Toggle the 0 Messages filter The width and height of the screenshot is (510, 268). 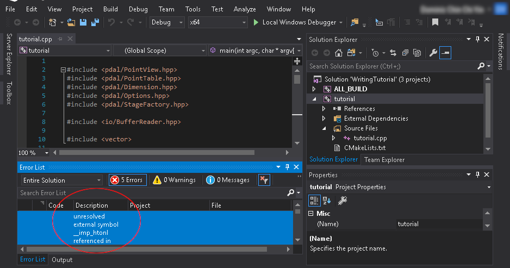pyautogui.click(x=228, y=180)
